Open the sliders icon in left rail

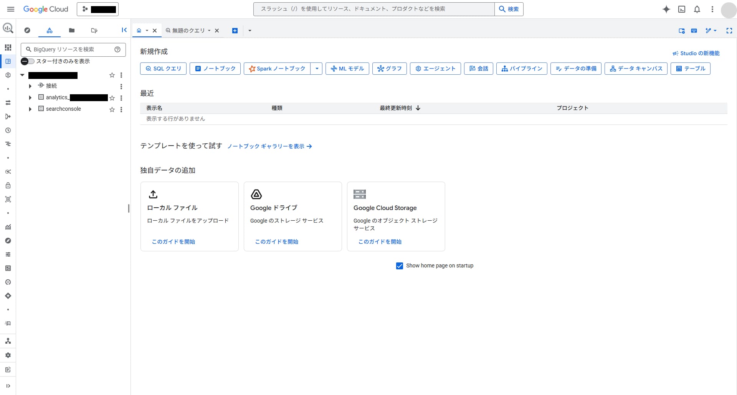click(x=8, y=254)
